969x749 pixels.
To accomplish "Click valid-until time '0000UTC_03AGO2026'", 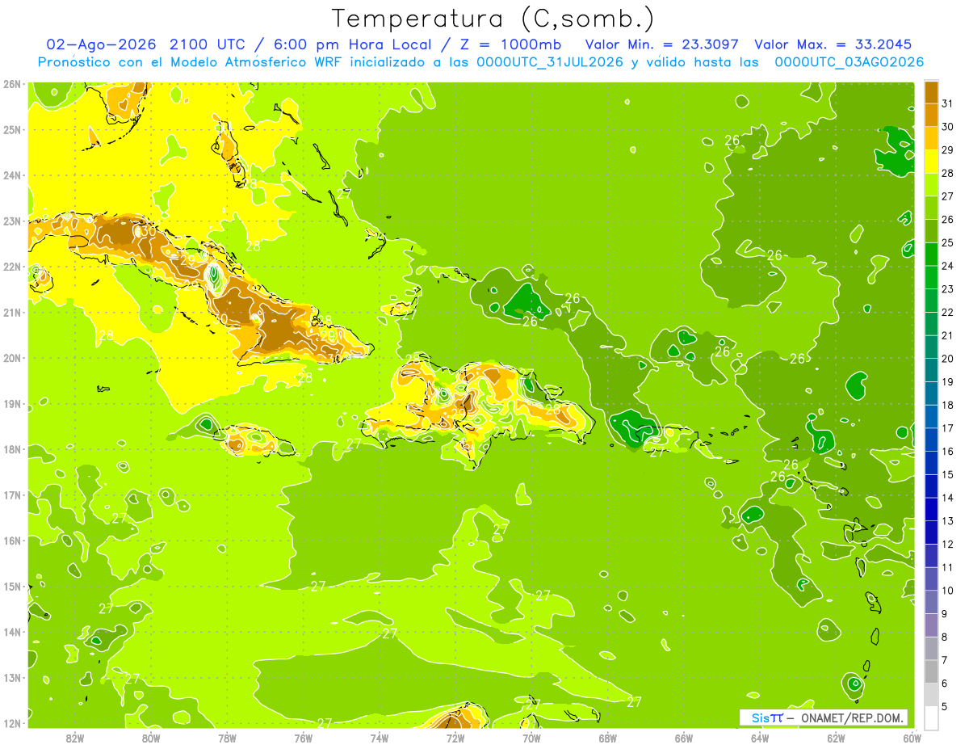I will pos(849,62).
